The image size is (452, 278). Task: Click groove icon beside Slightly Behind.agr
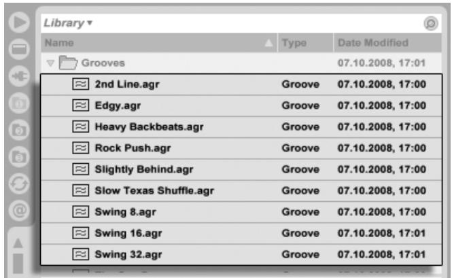click(x=80, y=169)
